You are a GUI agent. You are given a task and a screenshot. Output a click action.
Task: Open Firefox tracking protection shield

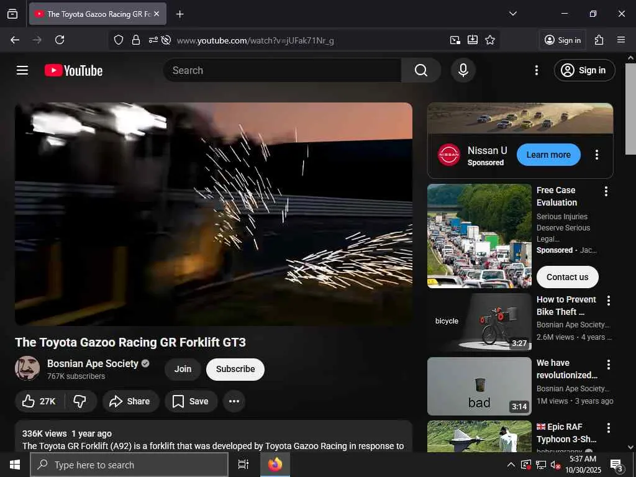tap(119, 40)
